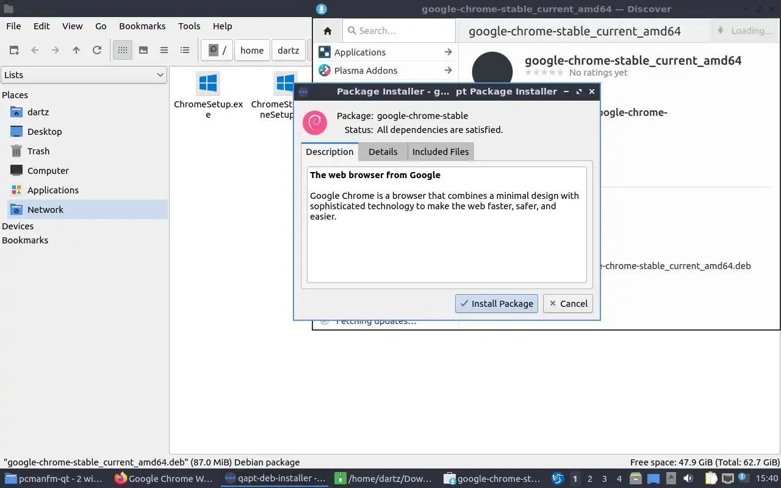
Task: Switch to thumbnail view mode
Action: 143,50
